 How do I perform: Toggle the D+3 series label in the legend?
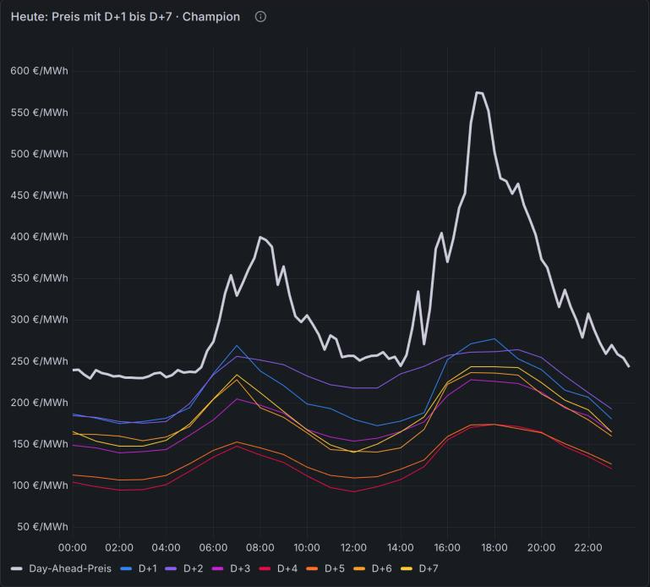tap(240, 568)
